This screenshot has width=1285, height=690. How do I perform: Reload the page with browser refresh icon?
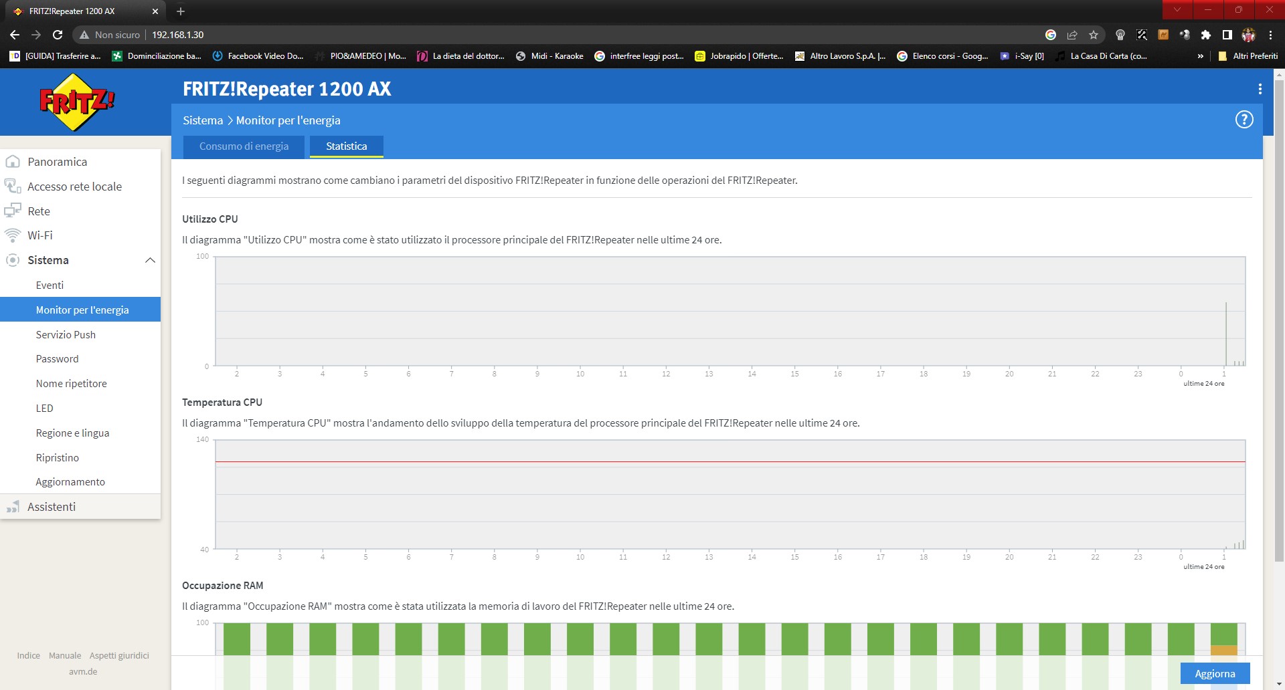point(58,35)
